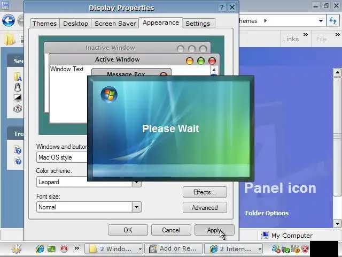Click the Messenger tray icon with red badge
The height and width of the screenshot is (257, 342).
[x=276, y=248]
